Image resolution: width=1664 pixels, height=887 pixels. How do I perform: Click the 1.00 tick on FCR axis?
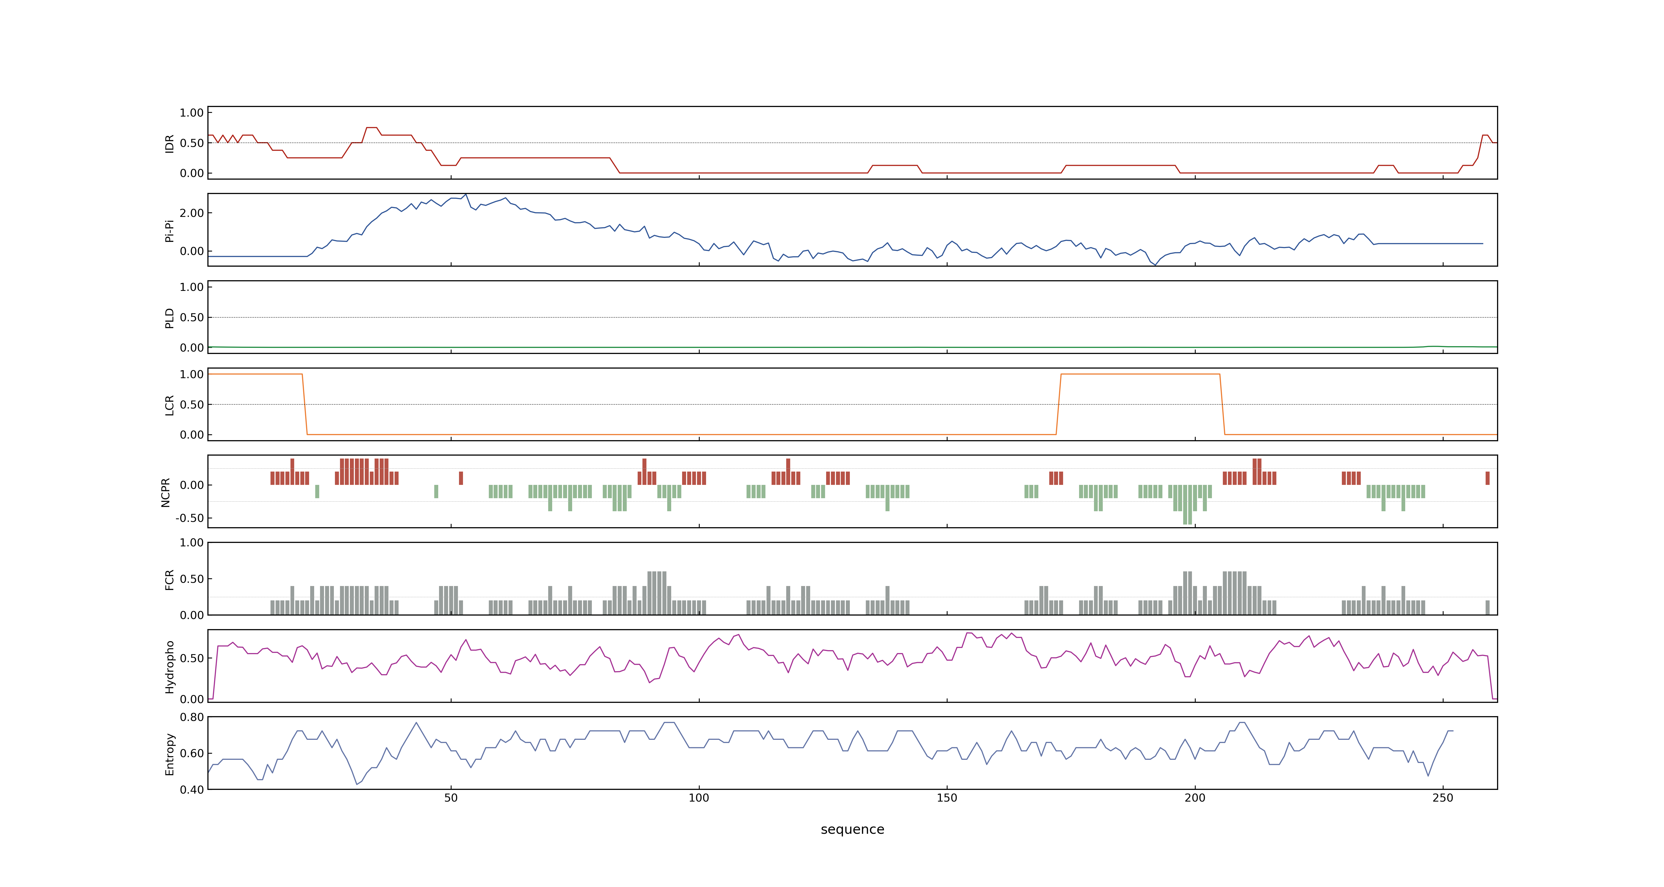point(192,543)
